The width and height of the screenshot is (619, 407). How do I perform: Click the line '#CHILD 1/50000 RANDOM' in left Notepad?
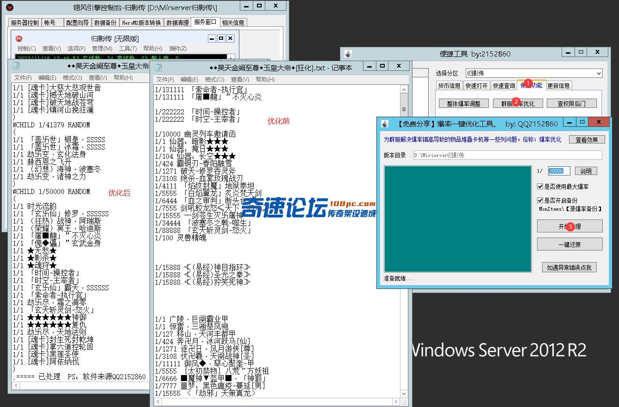(x=51, y=192)
